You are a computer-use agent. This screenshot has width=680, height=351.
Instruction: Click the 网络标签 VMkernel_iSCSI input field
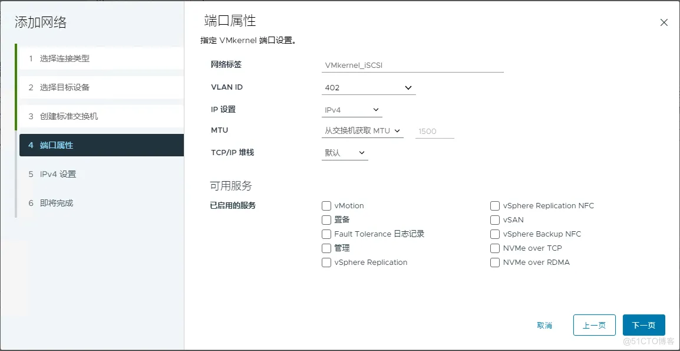click(x=412, y=65)
